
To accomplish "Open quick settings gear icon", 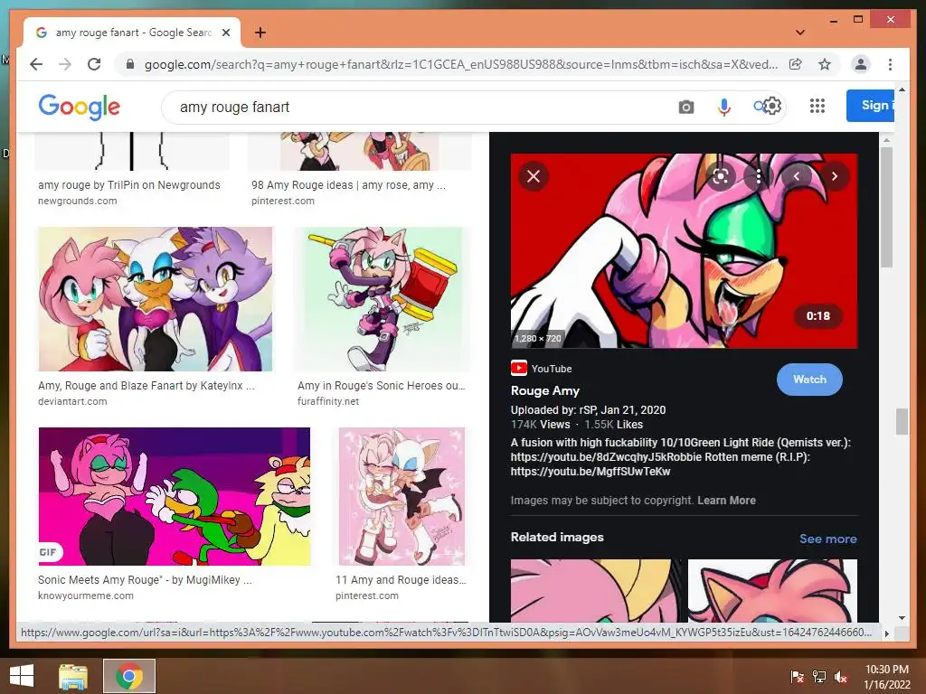I will click(x=773, y=107).
